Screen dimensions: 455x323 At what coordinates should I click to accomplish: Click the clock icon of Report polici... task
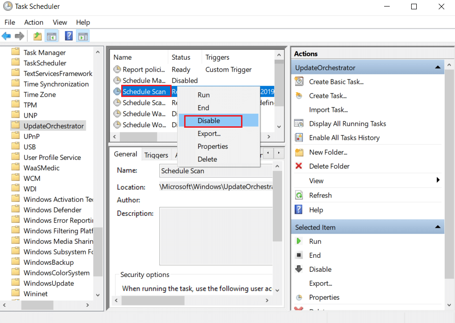pyautogui.click(x=117, y=69)
